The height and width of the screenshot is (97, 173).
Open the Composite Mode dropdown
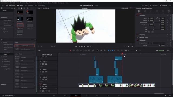coord(156,43)
